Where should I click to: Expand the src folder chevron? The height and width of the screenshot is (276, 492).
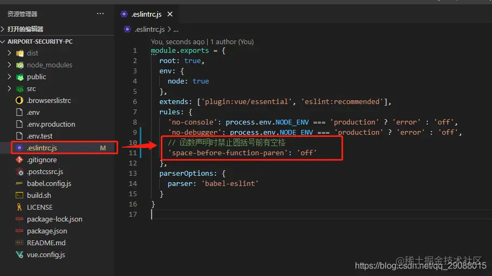point(9,89)
